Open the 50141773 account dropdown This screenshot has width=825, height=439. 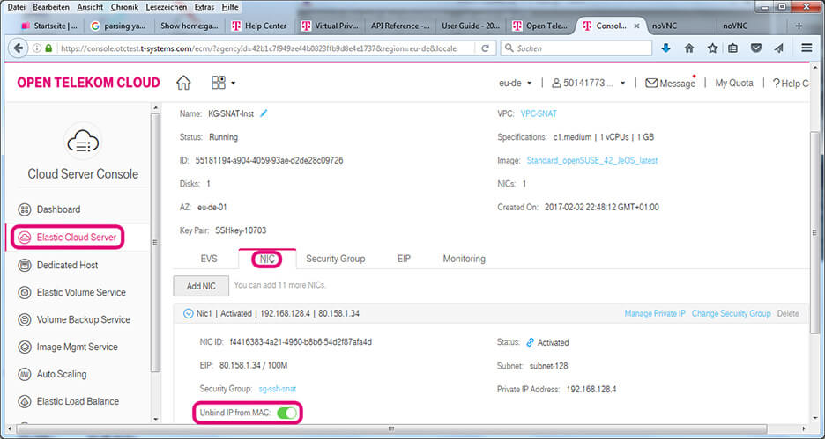coord(588,83)
